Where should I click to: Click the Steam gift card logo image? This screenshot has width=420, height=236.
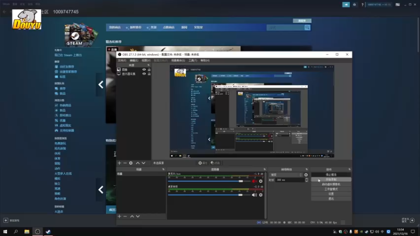point(81,35)
